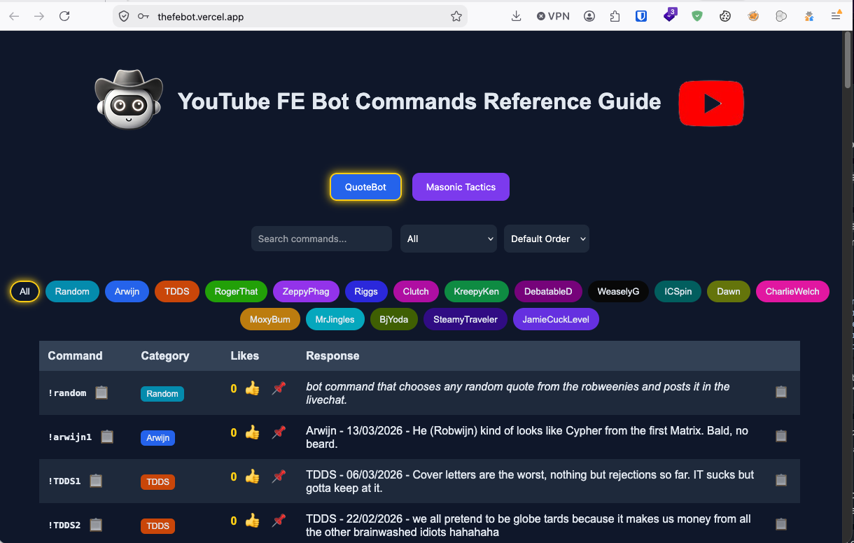Like the !random command with thumbs up
The height and width of the screenshot is (543, 854).
click(252, 388)
